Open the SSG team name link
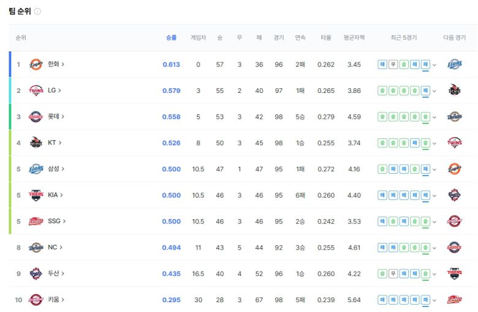This screenshot has width=478, height=312. coord(56,221)
